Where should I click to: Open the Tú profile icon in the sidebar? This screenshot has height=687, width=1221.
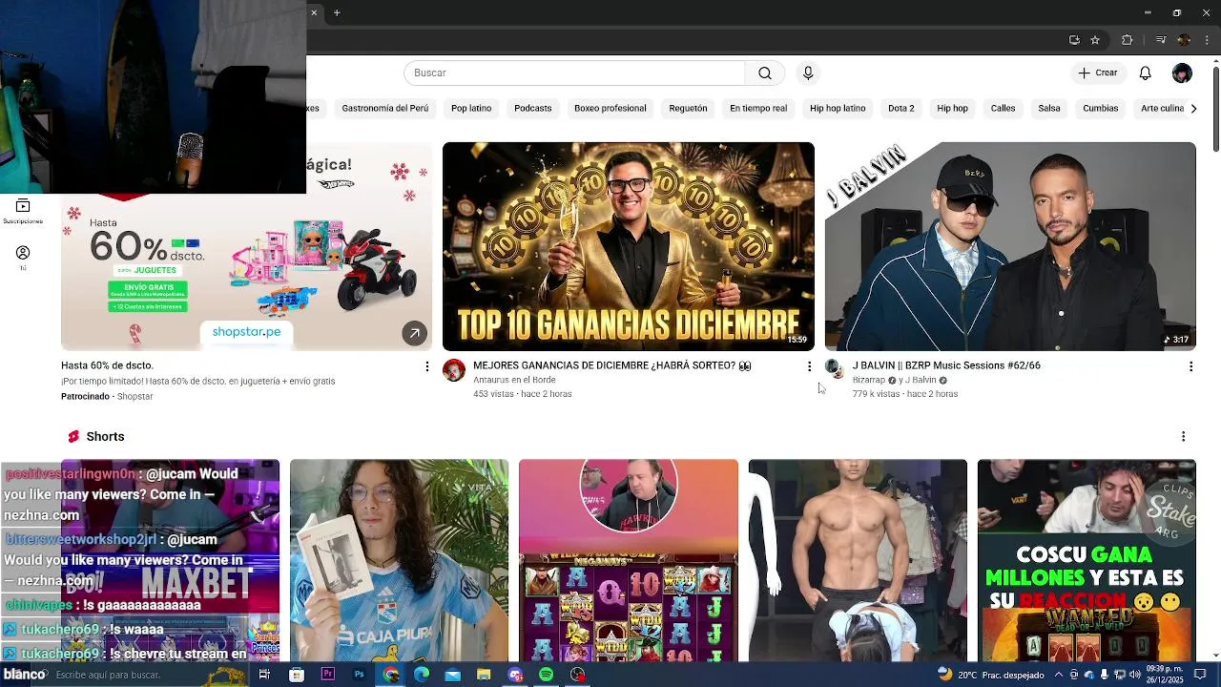23,258
